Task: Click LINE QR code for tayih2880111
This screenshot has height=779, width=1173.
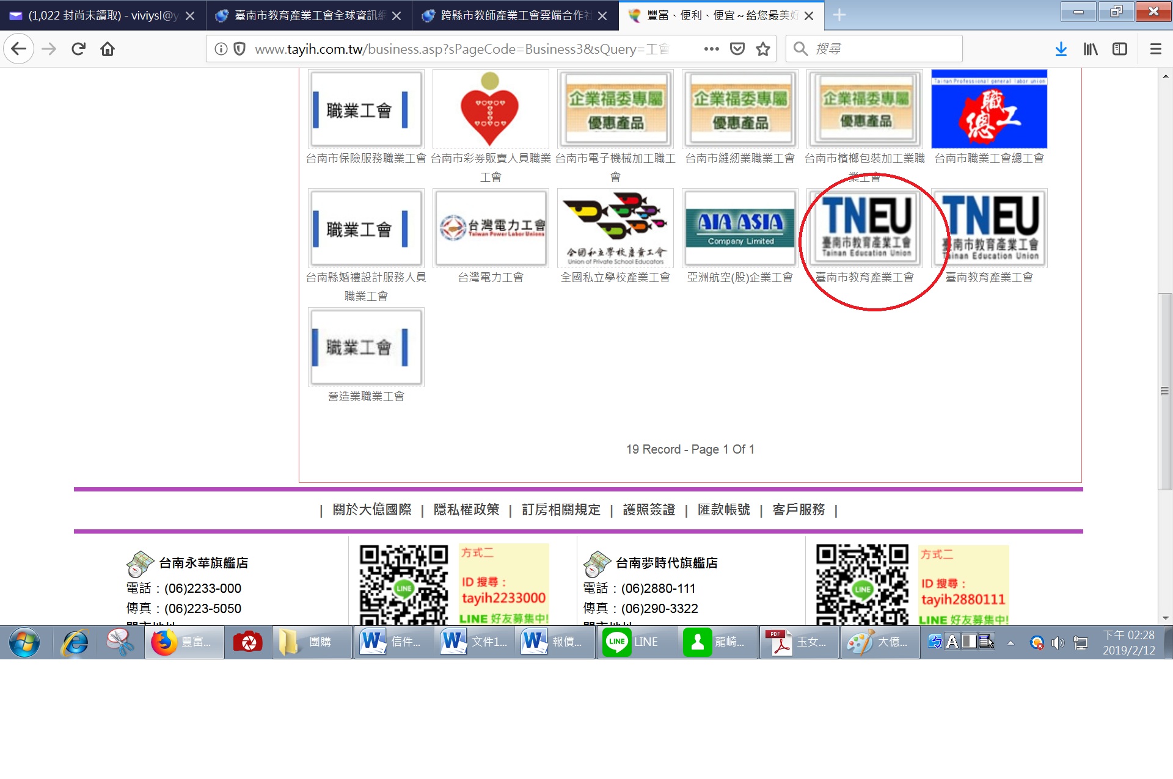Action: (862, 584)
